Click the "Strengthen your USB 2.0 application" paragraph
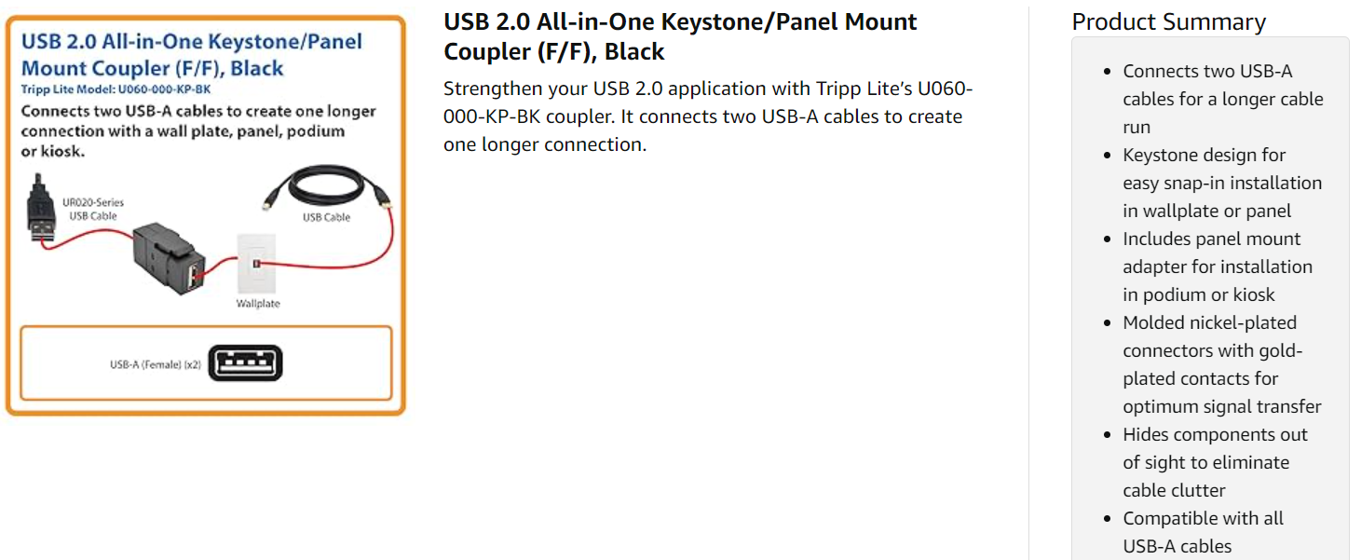 coord(708,116)
